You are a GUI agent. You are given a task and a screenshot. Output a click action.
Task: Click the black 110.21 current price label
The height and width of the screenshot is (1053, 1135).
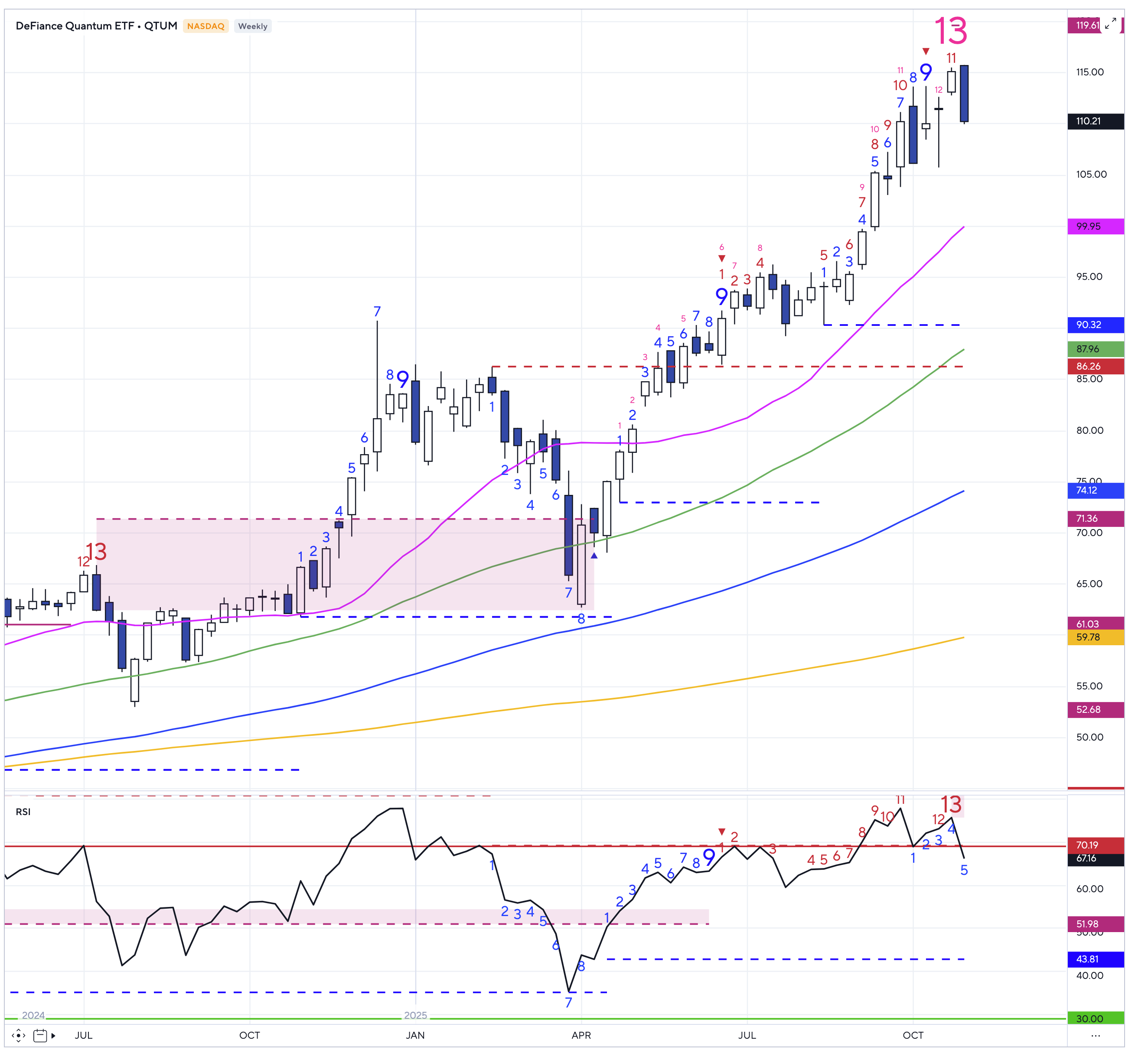click(x=1095, y=121)
